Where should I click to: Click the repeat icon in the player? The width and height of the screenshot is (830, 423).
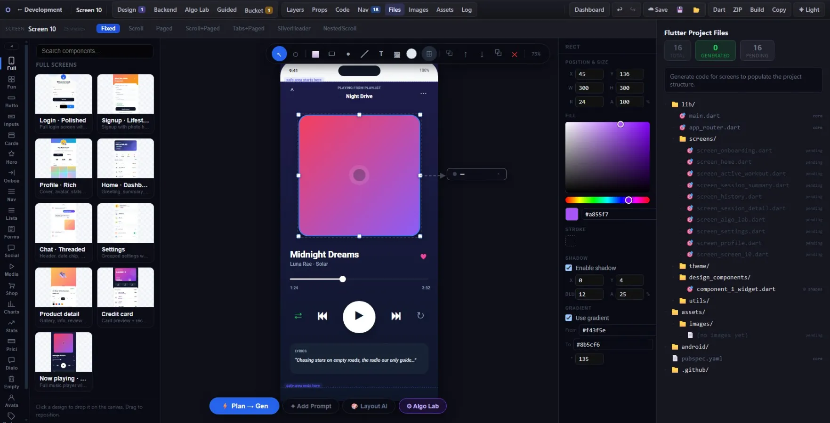tap(420, 316)
